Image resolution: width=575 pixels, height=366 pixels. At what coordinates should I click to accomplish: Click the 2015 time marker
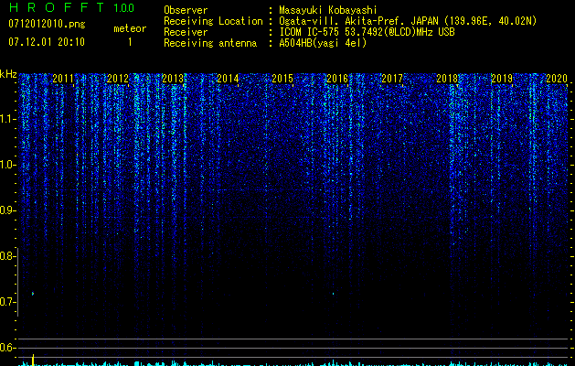282,79
